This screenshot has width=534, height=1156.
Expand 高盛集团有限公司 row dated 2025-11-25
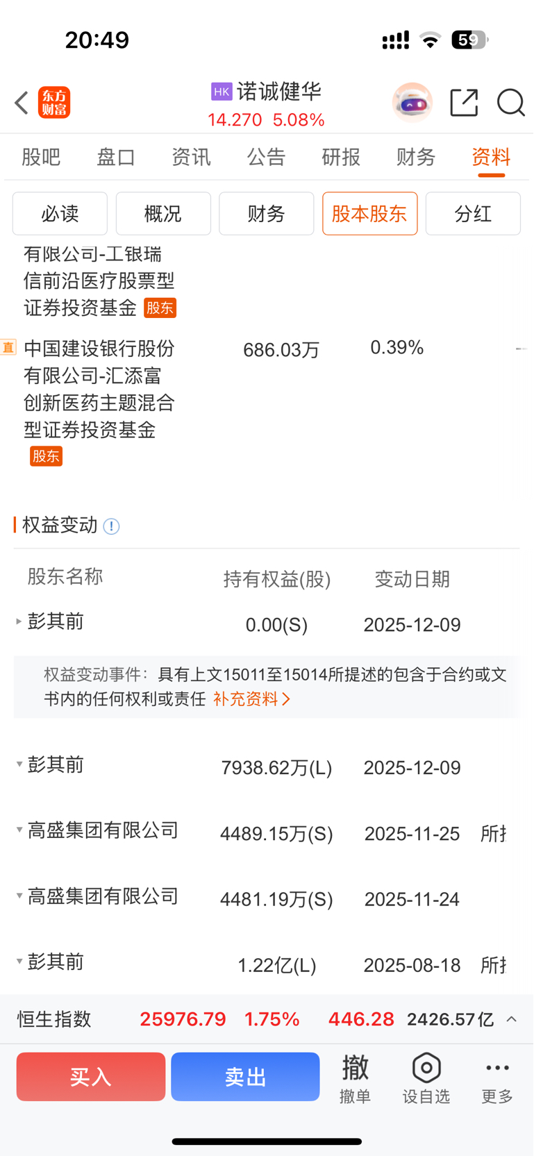19,830
